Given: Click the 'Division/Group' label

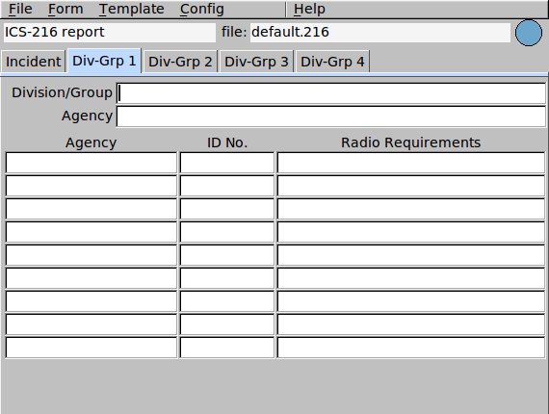Looking at the screenshot, I should tap(62, 93).
